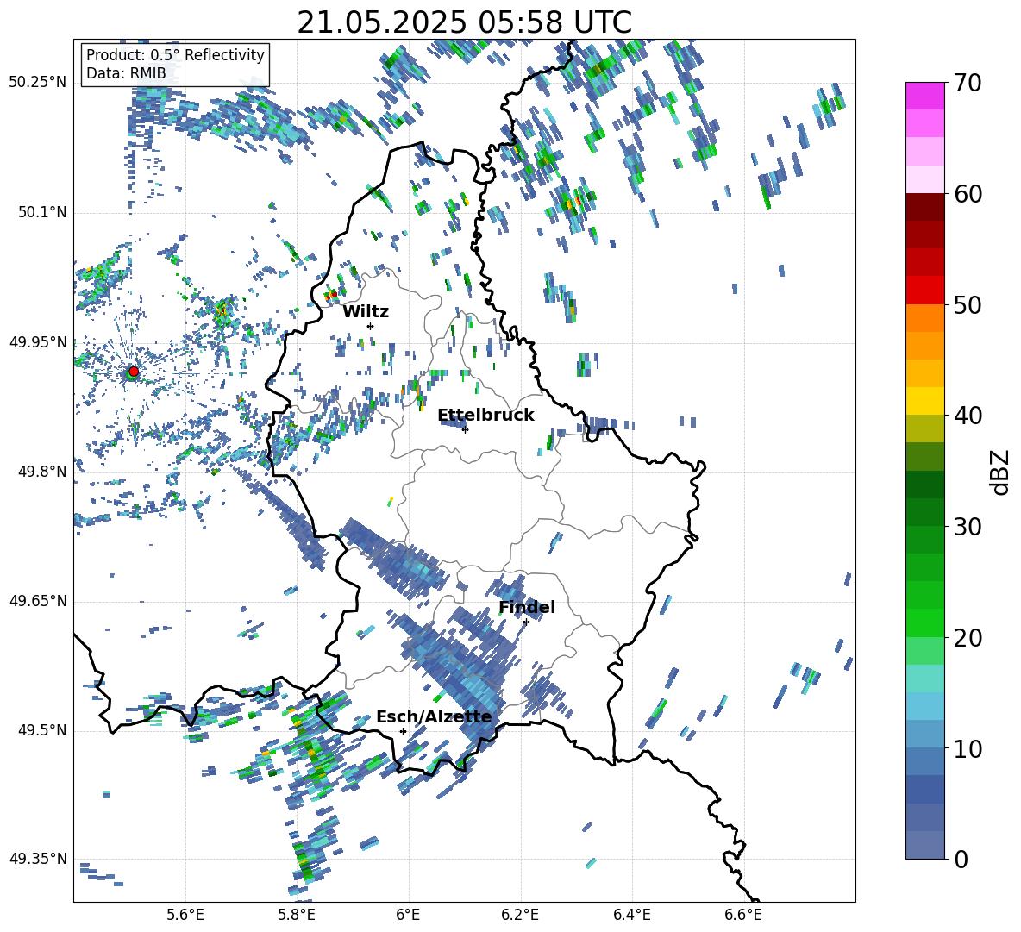The width and height of the screenshot is (1021, 932).
Task: Click the Esch/Alzette station cross marker
Action: coord(403,731)
